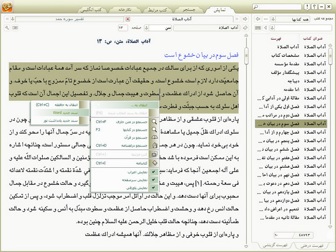Switch to the نمایش tab
The width and height of the screenshot is (336, 252).
point(220,10)
